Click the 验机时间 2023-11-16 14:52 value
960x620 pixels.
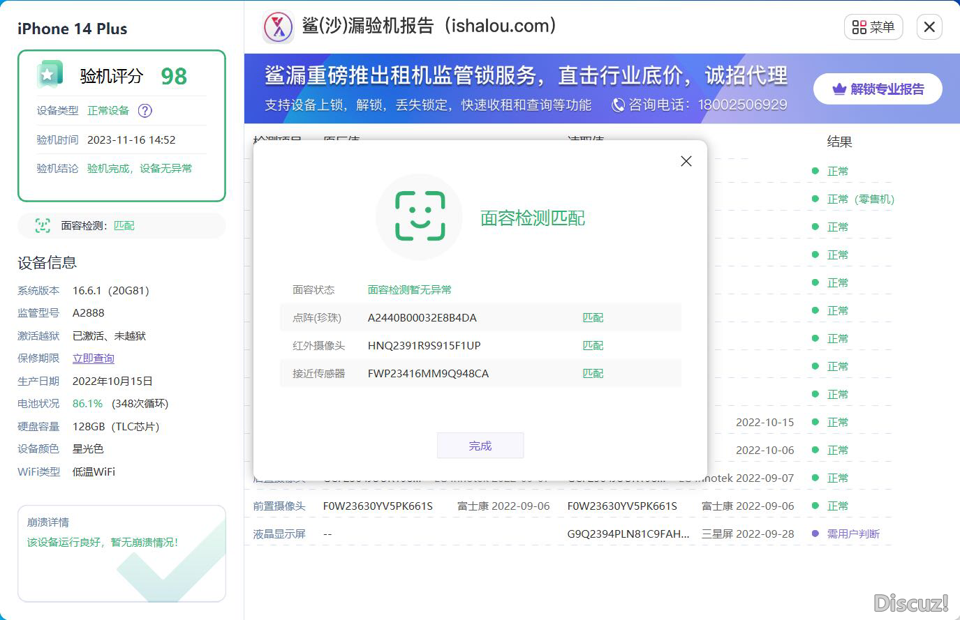point(131,140)
